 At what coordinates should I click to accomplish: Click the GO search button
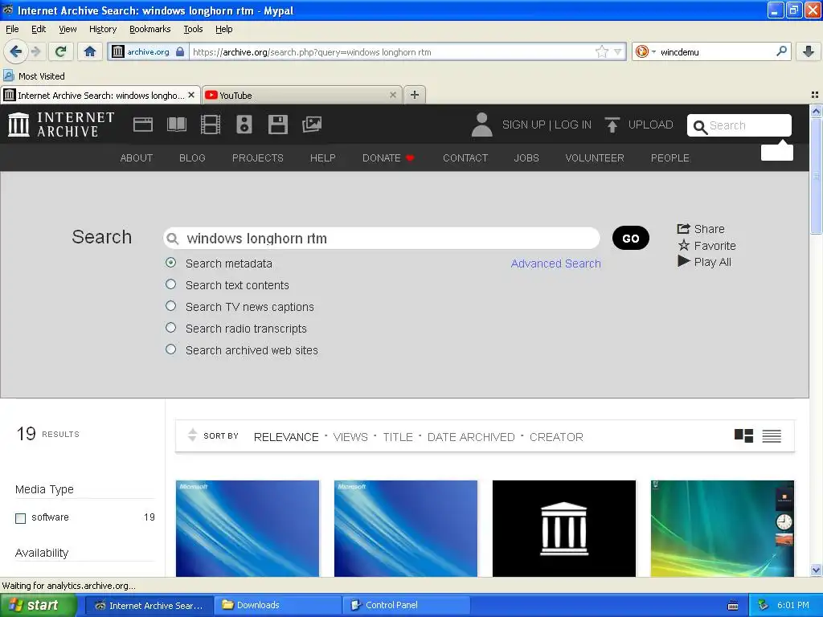tap(630, 238)
